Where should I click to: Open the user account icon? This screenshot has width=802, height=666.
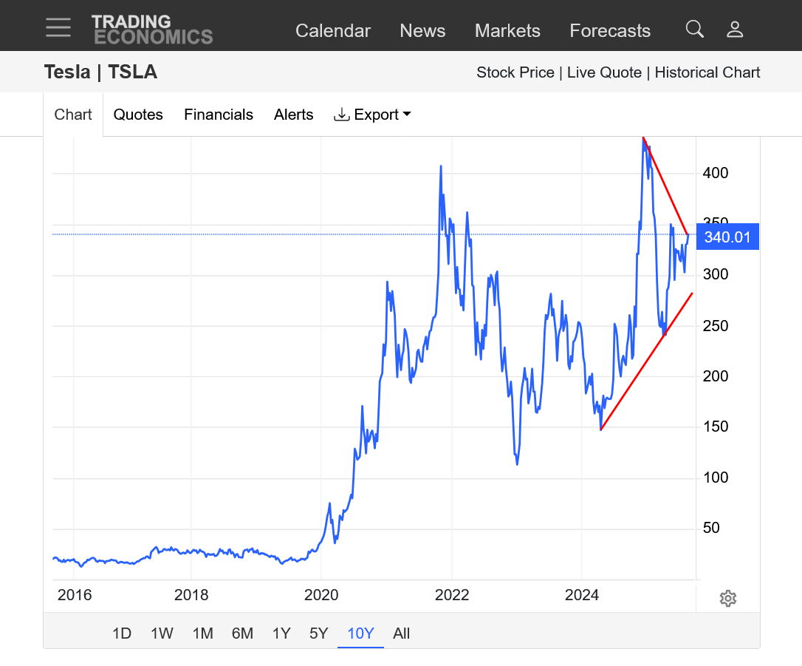(735, 29)
